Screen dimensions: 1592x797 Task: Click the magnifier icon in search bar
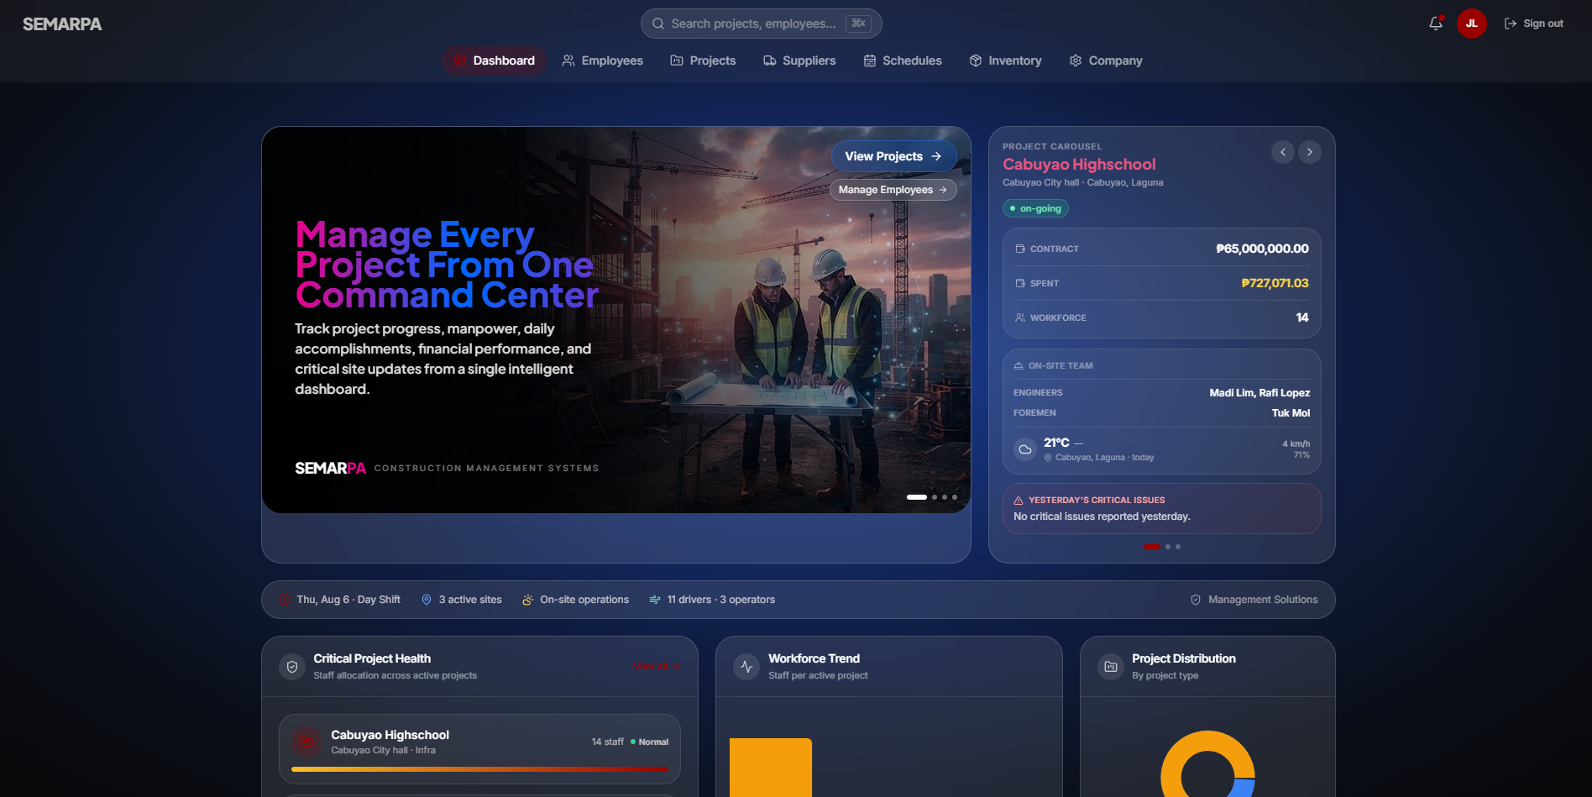tap(658, 24)
